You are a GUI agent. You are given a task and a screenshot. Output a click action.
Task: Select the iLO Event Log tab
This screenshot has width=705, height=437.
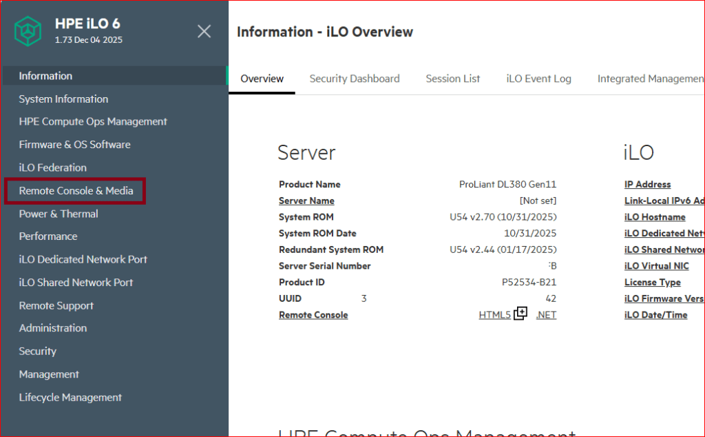tap(538, 79)
